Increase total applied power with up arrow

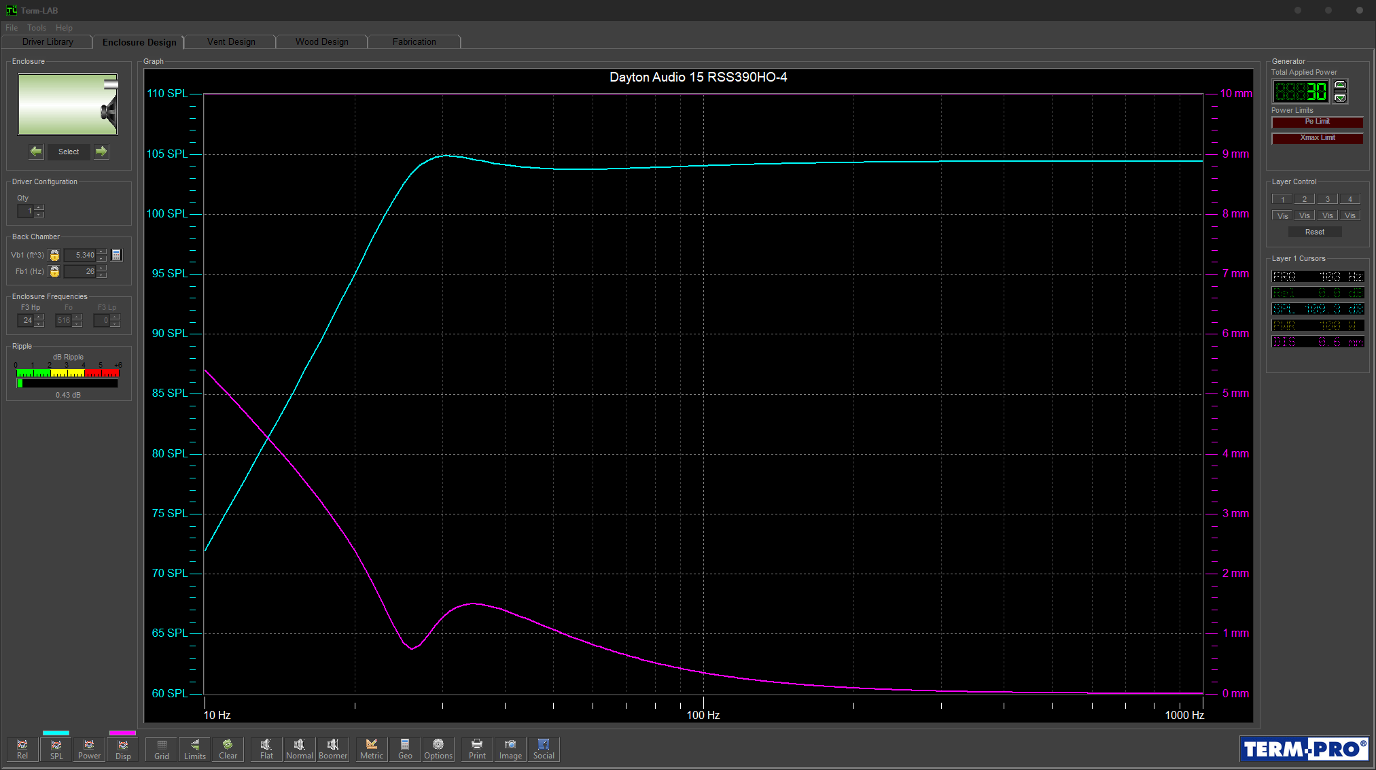click(1340, 85)
